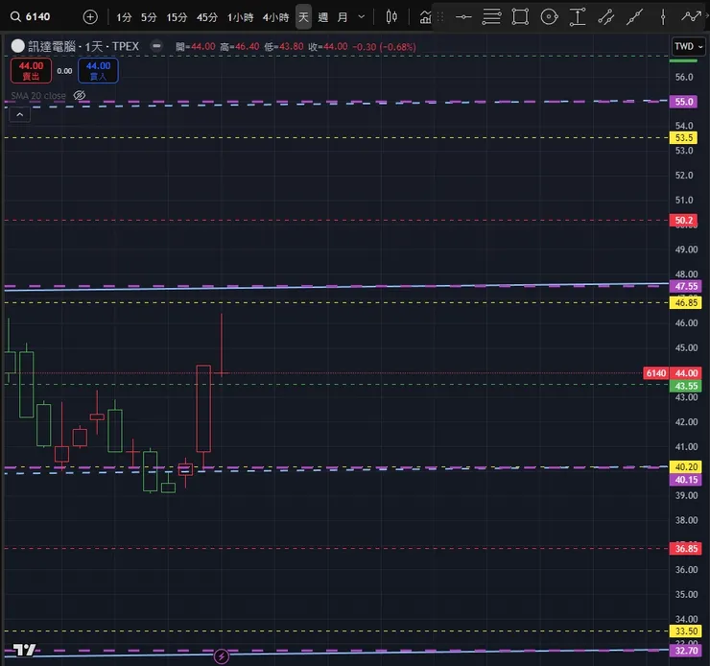Select the circle drawing tool

point(549,17)
